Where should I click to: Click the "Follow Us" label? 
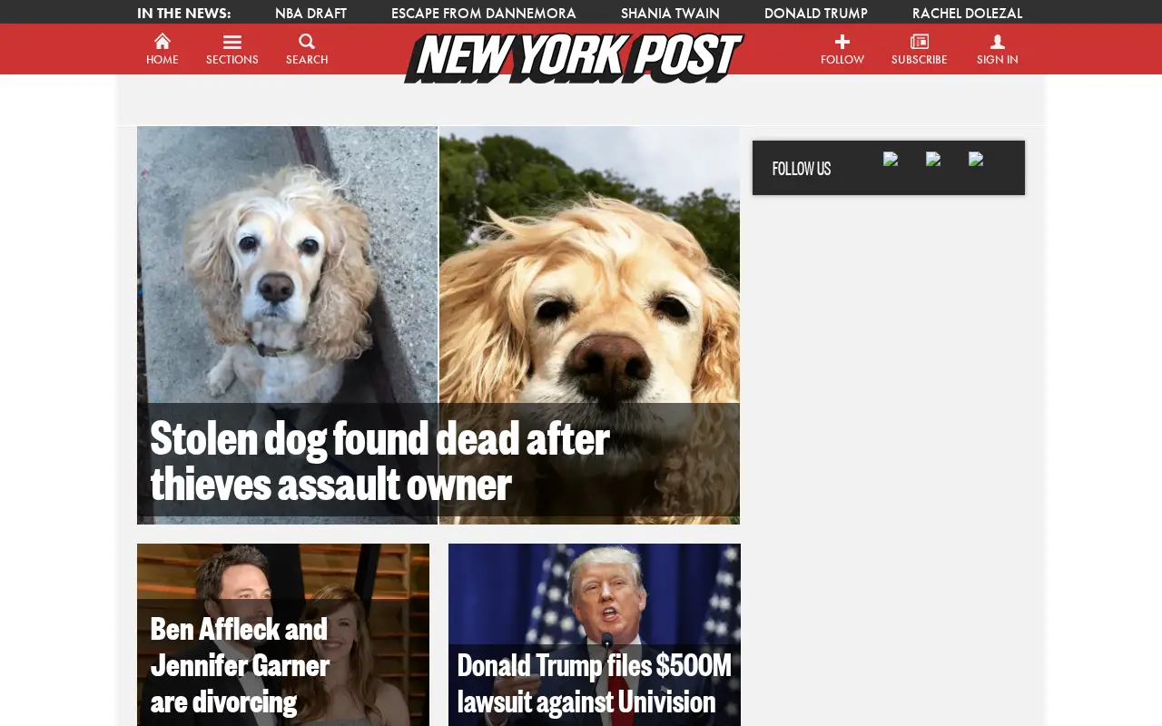pos(802,168)
